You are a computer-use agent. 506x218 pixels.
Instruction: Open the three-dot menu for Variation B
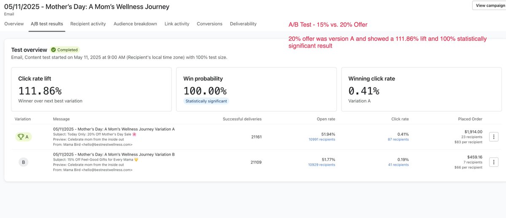pos(494,162)
